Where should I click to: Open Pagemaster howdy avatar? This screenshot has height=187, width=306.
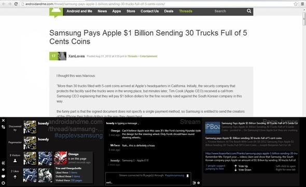[30, 143]
